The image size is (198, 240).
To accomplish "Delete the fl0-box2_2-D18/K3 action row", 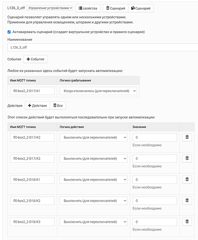I will pyautogui.click(x=187, y=222).
